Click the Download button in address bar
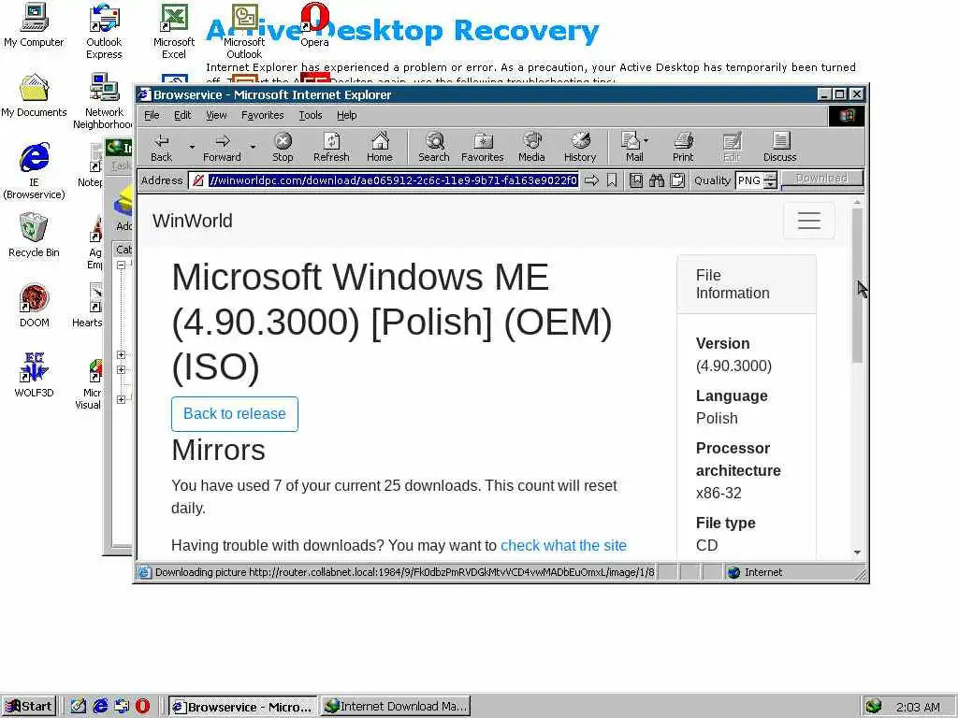The width and height of the screenshot is (958, 718). (821, 179)
